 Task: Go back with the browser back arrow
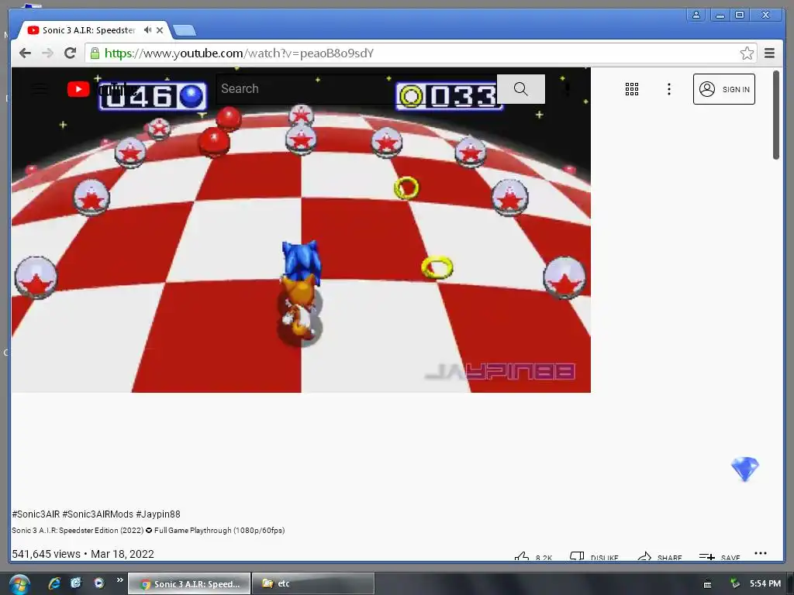coord(26,53)
